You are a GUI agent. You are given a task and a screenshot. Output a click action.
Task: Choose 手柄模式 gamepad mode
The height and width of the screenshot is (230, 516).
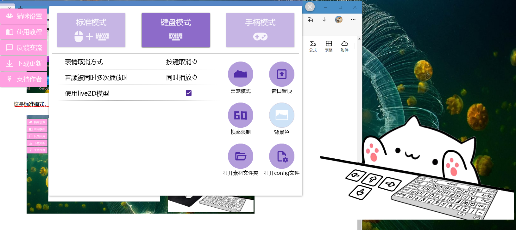tap(260, 30)
